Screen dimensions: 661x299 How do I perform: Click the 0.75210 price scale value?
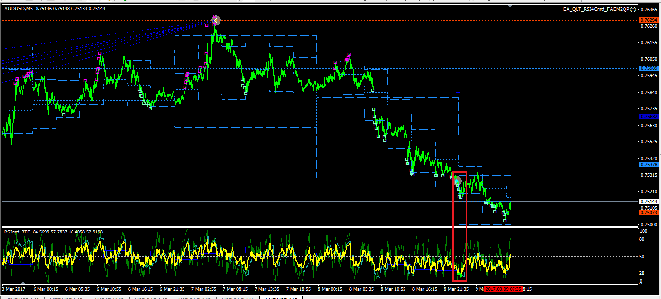[648, 191]
